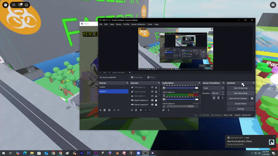The width and height of the screenshot is (278, 156).
Task: Remove selected scene using trash icon
Action: pyautogui.click(x=105, y=110)
